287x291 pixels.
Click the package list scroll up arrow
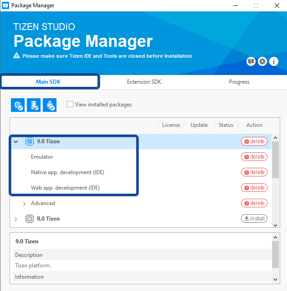[x=275, y=138]
